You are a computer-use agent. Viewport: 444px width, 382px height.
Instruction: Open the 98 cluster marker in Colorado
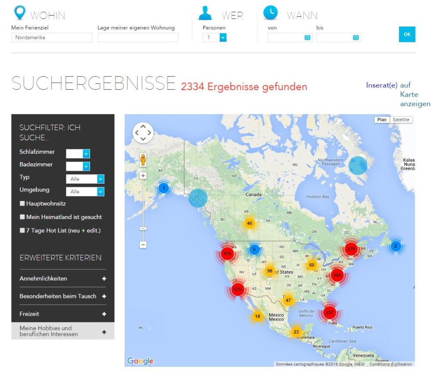(269, 271)
